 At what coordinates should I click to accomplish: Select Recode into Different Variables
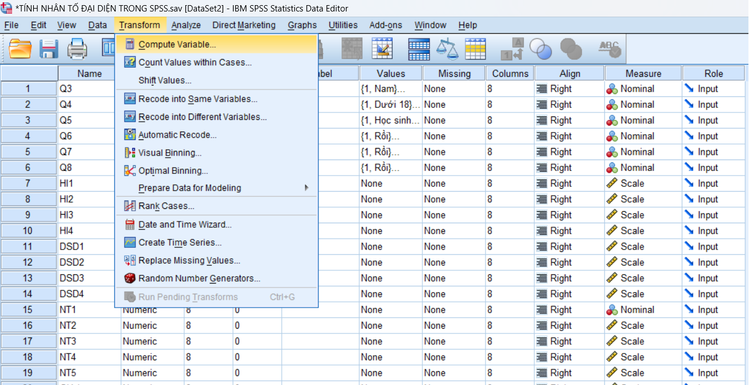pos(202,117)
